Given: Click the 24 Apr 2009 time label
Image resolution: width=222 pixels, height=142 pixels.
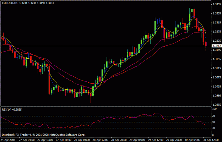Looking at the screenshot, I should click(8, 140).
